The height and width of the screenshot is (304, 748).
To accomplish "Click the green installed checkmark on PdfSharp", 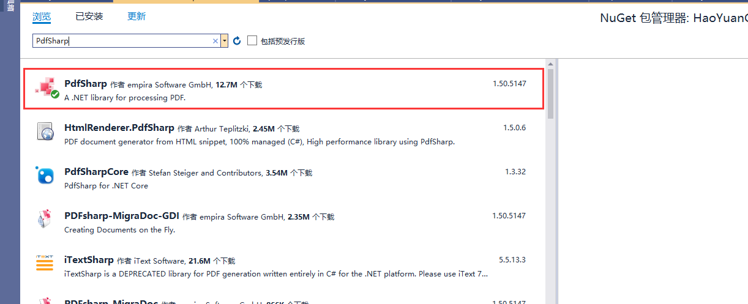I will click(x=55, y=95).
